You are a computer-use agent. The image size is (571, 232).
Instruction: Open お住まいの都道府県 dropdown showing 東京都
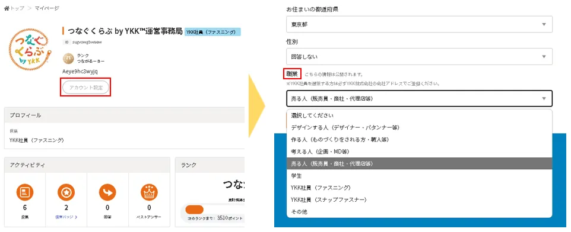tap(419, 24)
